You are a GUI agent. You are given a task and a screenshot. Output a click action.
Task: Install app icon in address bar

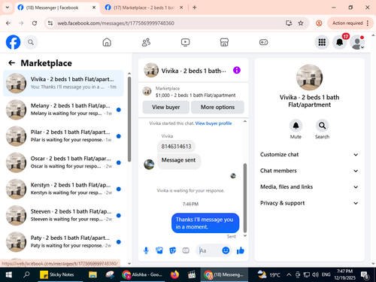[289, 23]
